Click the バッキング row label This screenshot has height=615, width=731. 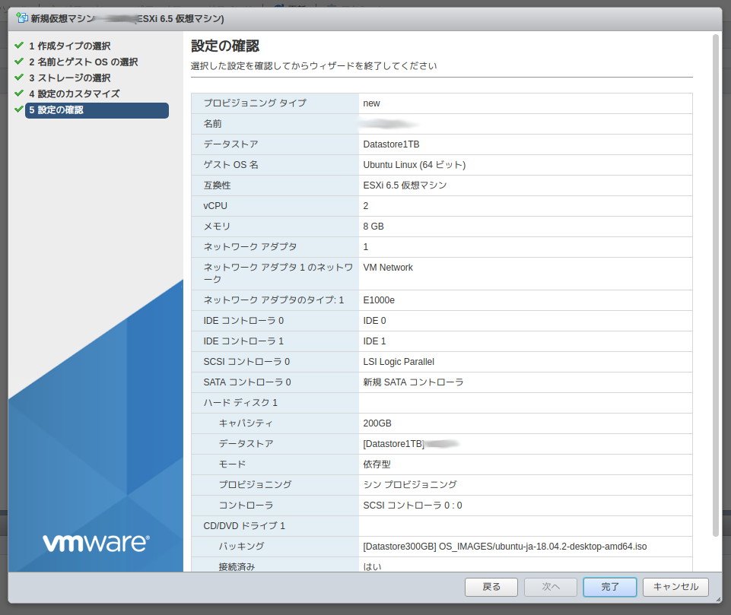[241, 547]
